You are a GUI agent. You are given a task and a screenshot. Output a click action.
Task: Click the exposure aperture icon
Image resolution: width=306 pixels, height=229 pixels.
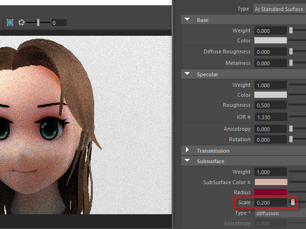22,22
